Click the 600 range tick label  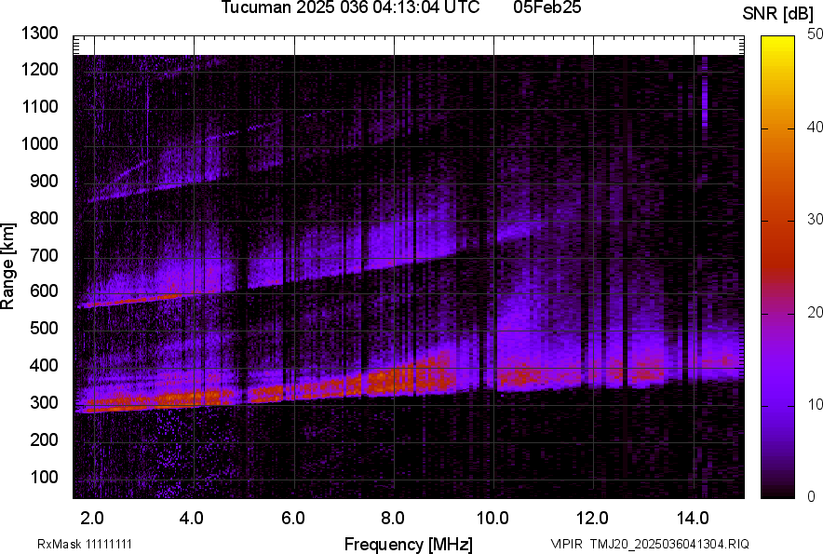[x=44, y=291]
